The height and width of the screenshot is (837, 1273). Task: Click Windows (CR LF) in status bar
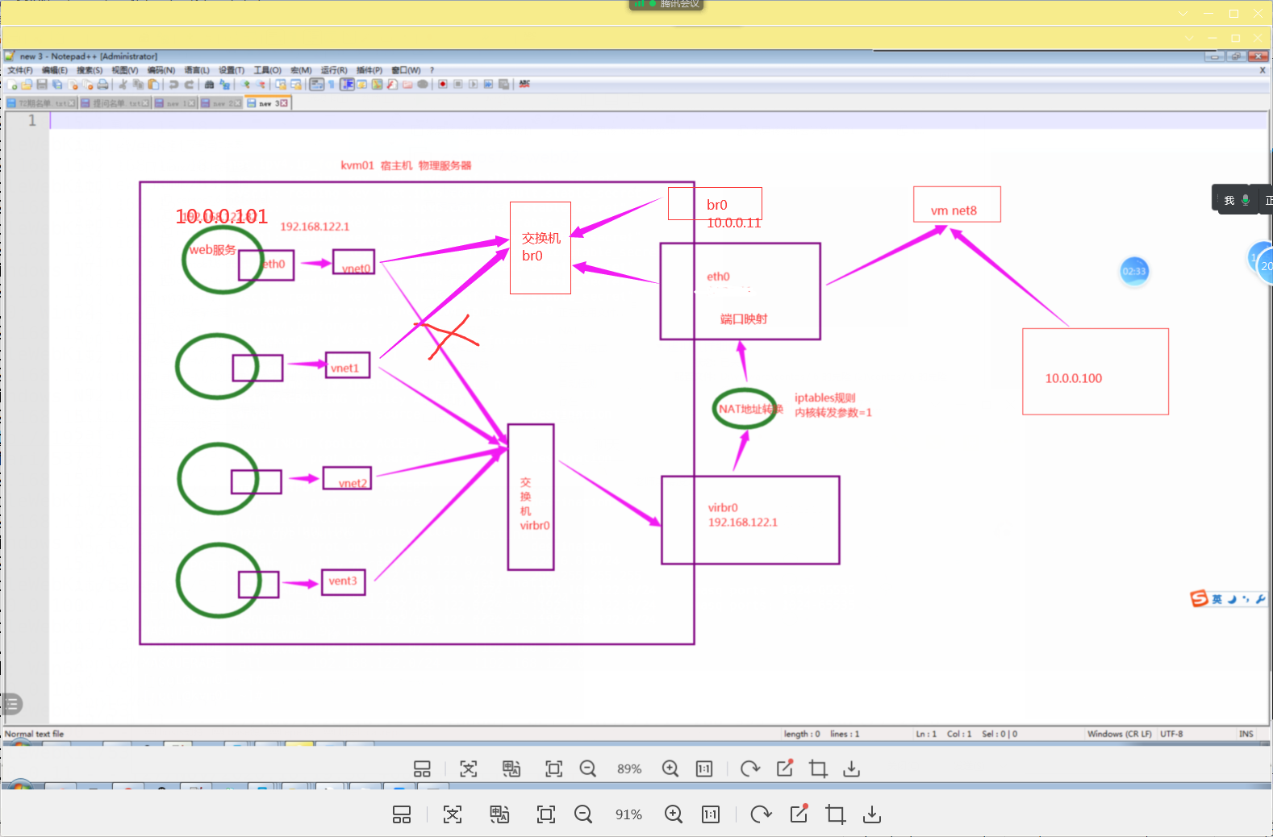pos(1119,734)
